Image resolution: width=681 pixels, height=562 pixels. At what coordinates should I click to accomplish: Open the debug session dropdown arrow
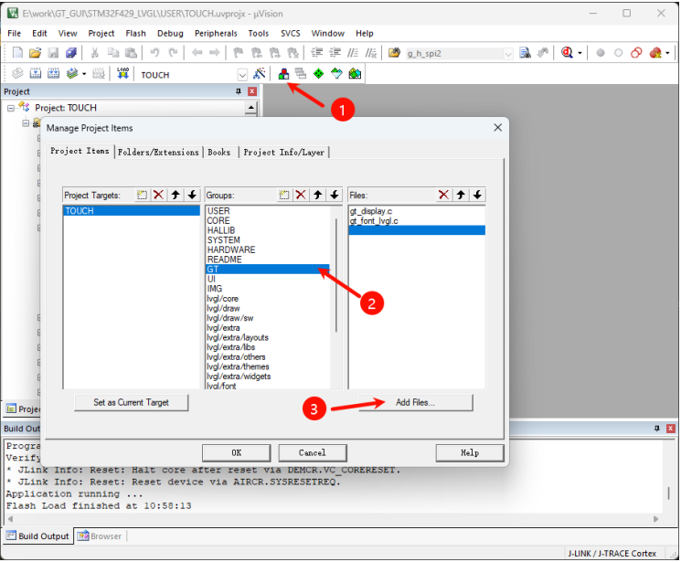point(580,53)
